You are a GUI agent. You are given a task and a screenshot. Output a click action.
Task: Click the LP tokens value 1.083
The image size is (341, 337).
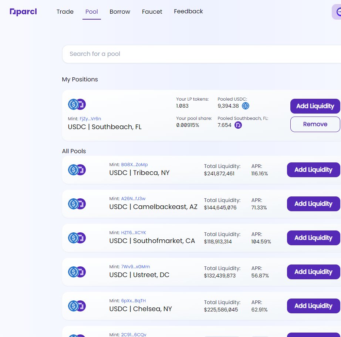point(182,106)
